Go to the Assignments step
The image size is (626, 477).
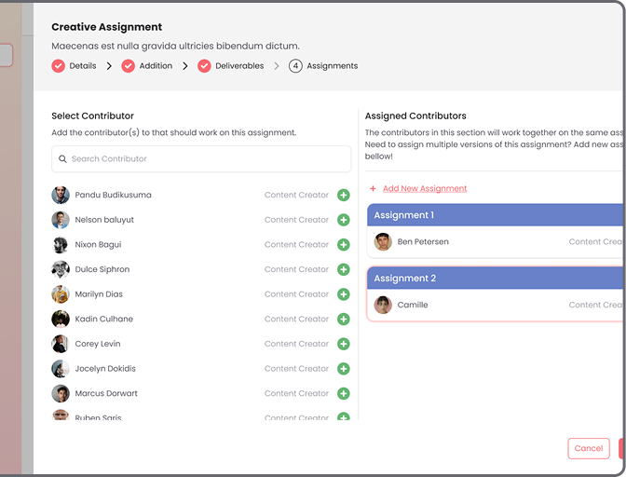click(333, 66)
